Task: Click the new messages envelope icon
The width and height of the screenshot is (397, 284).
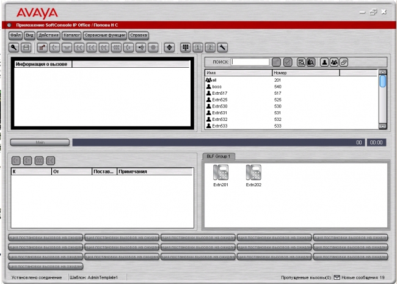Action: (337, 277)
